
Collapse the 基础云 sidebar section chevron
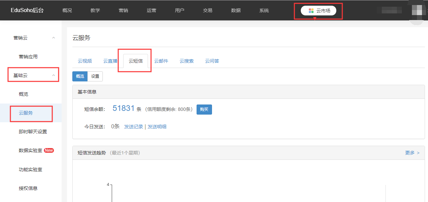coord(54,75)
